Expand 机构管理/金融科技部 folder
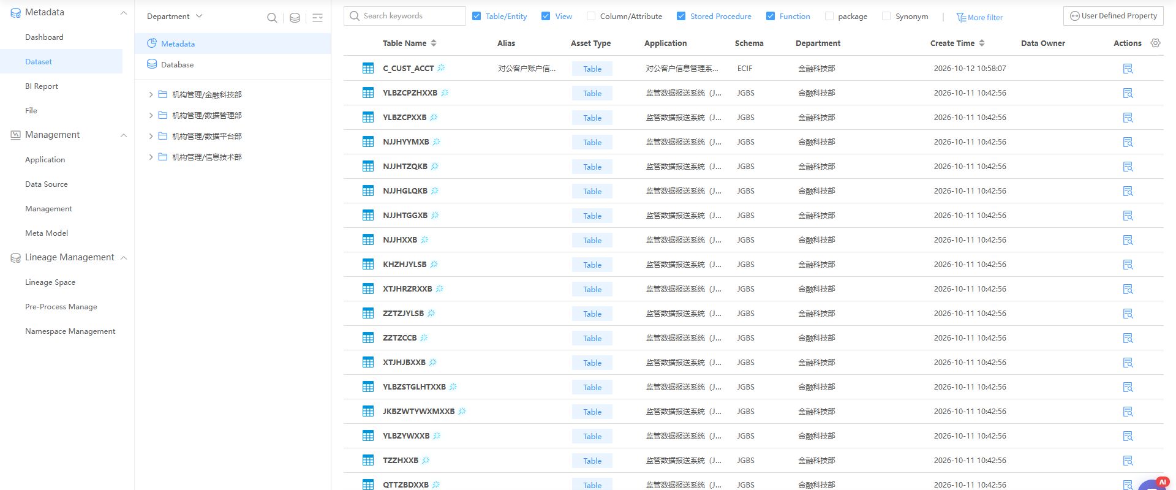 (151, 94)
